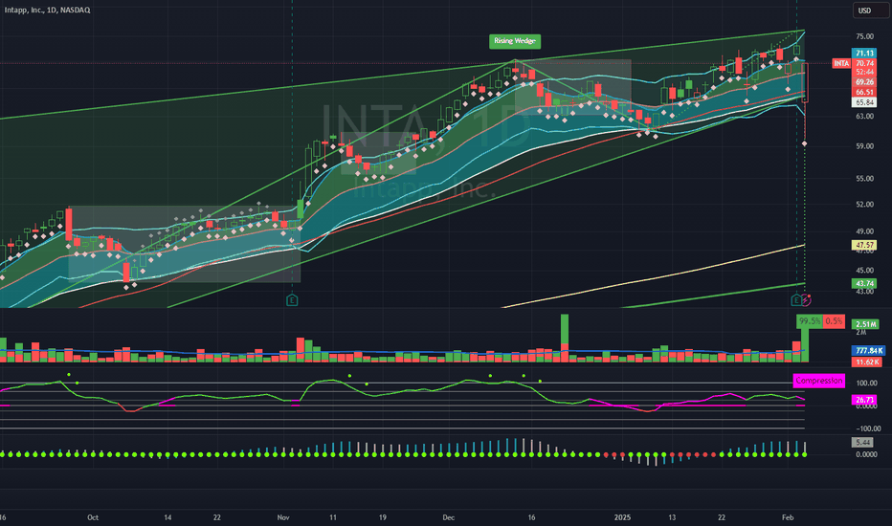This screenshot has height=526, width=892.
Task: Click the 66.51 red price label
Action: click(x=864, y=92)
